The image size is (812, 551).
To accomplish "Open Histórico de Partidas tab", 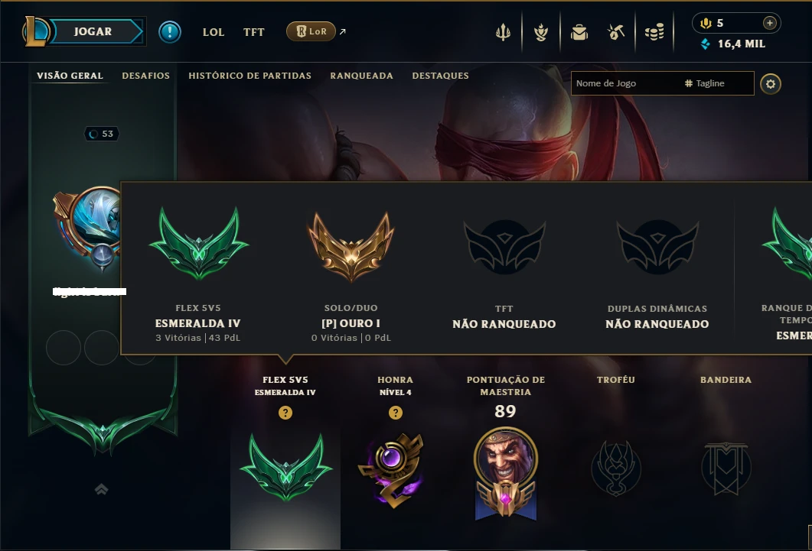I will (x=249, y=76).
